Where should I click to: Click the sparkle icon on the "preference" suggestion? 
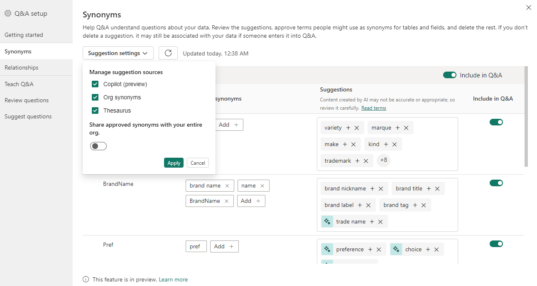pyautogui.click(x=327, y=249)
